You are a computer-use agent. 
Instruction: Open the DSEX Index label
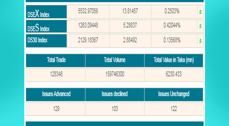(38, 13)
